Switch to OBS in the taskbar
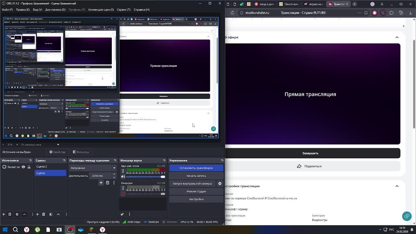The width and height of the screenshot is (416, 234). tap(70, 229)
